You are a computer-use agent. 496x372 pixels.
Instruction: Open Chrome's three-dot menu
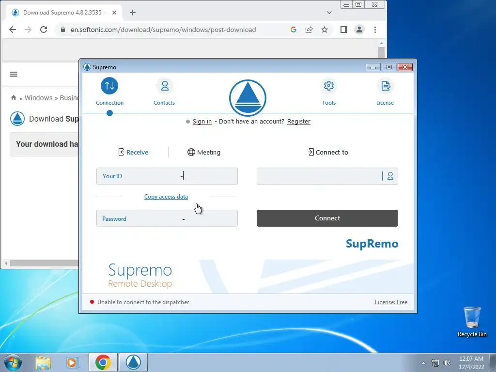point(375,30)
